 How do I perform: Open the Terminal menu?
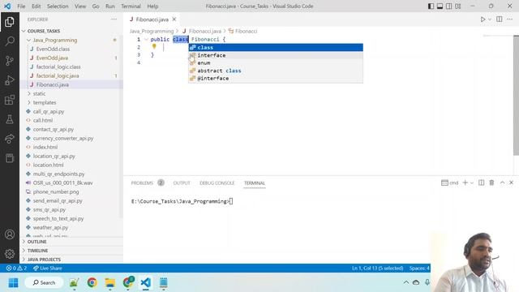tap(131, 6)
